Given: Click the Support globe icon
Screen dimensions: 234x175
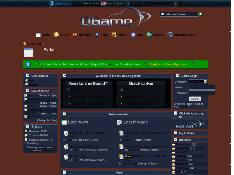Looking at the screenshot, I should tap(149, 35).
